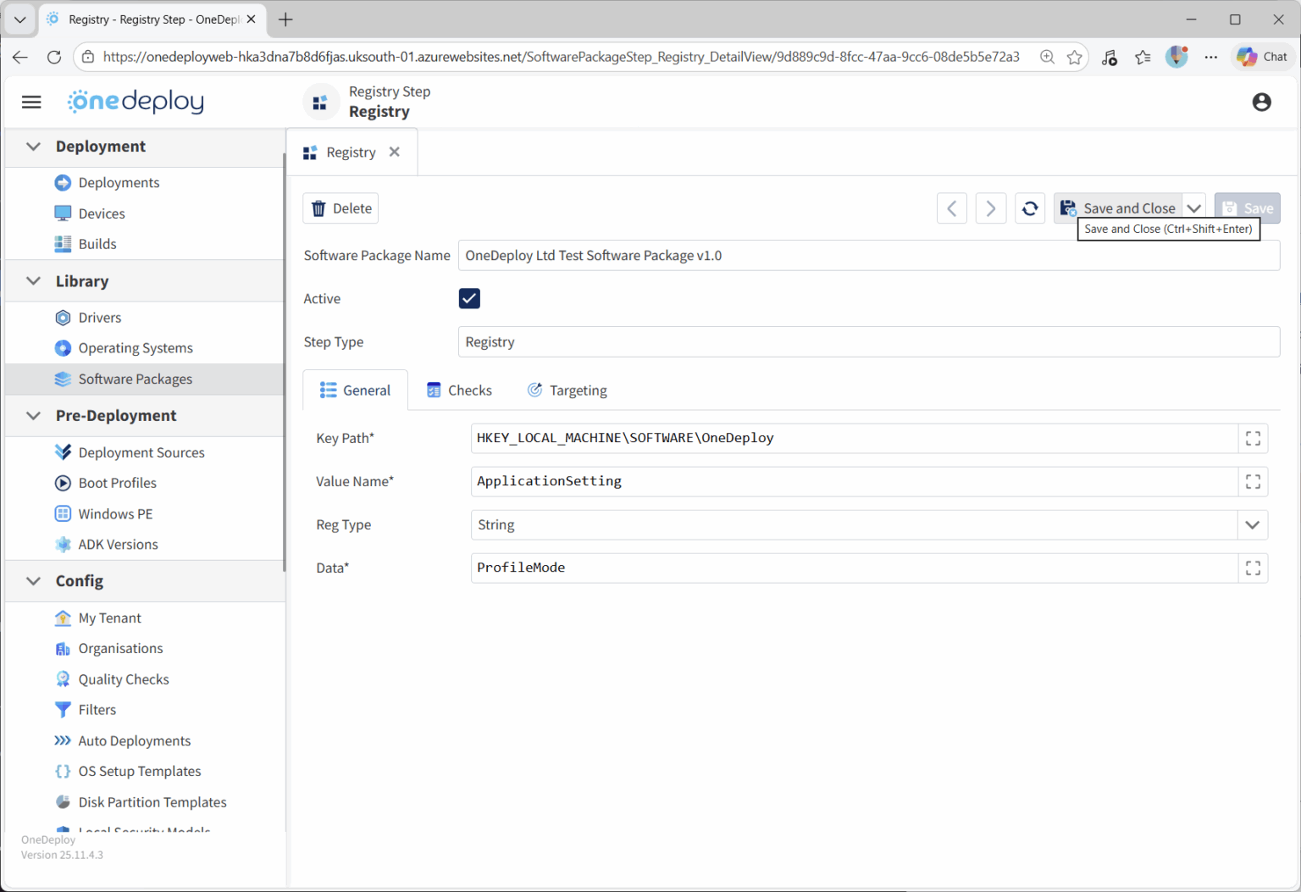1301x892 pixels.
Task: Open My Tenant under Config
Action: [110, 618]
